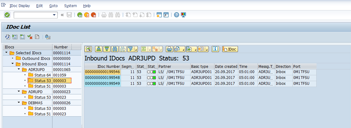Open the filter options dropdown arrow
Image resolution: width=351 pixels, height=128 pixels.
point(136,50)
